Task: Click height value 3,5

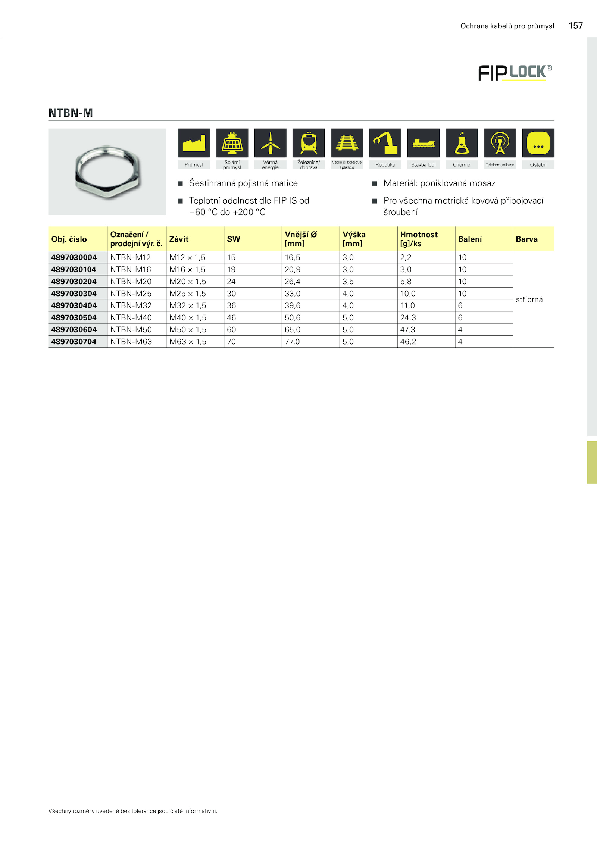Action: click(x=348, y=282)
